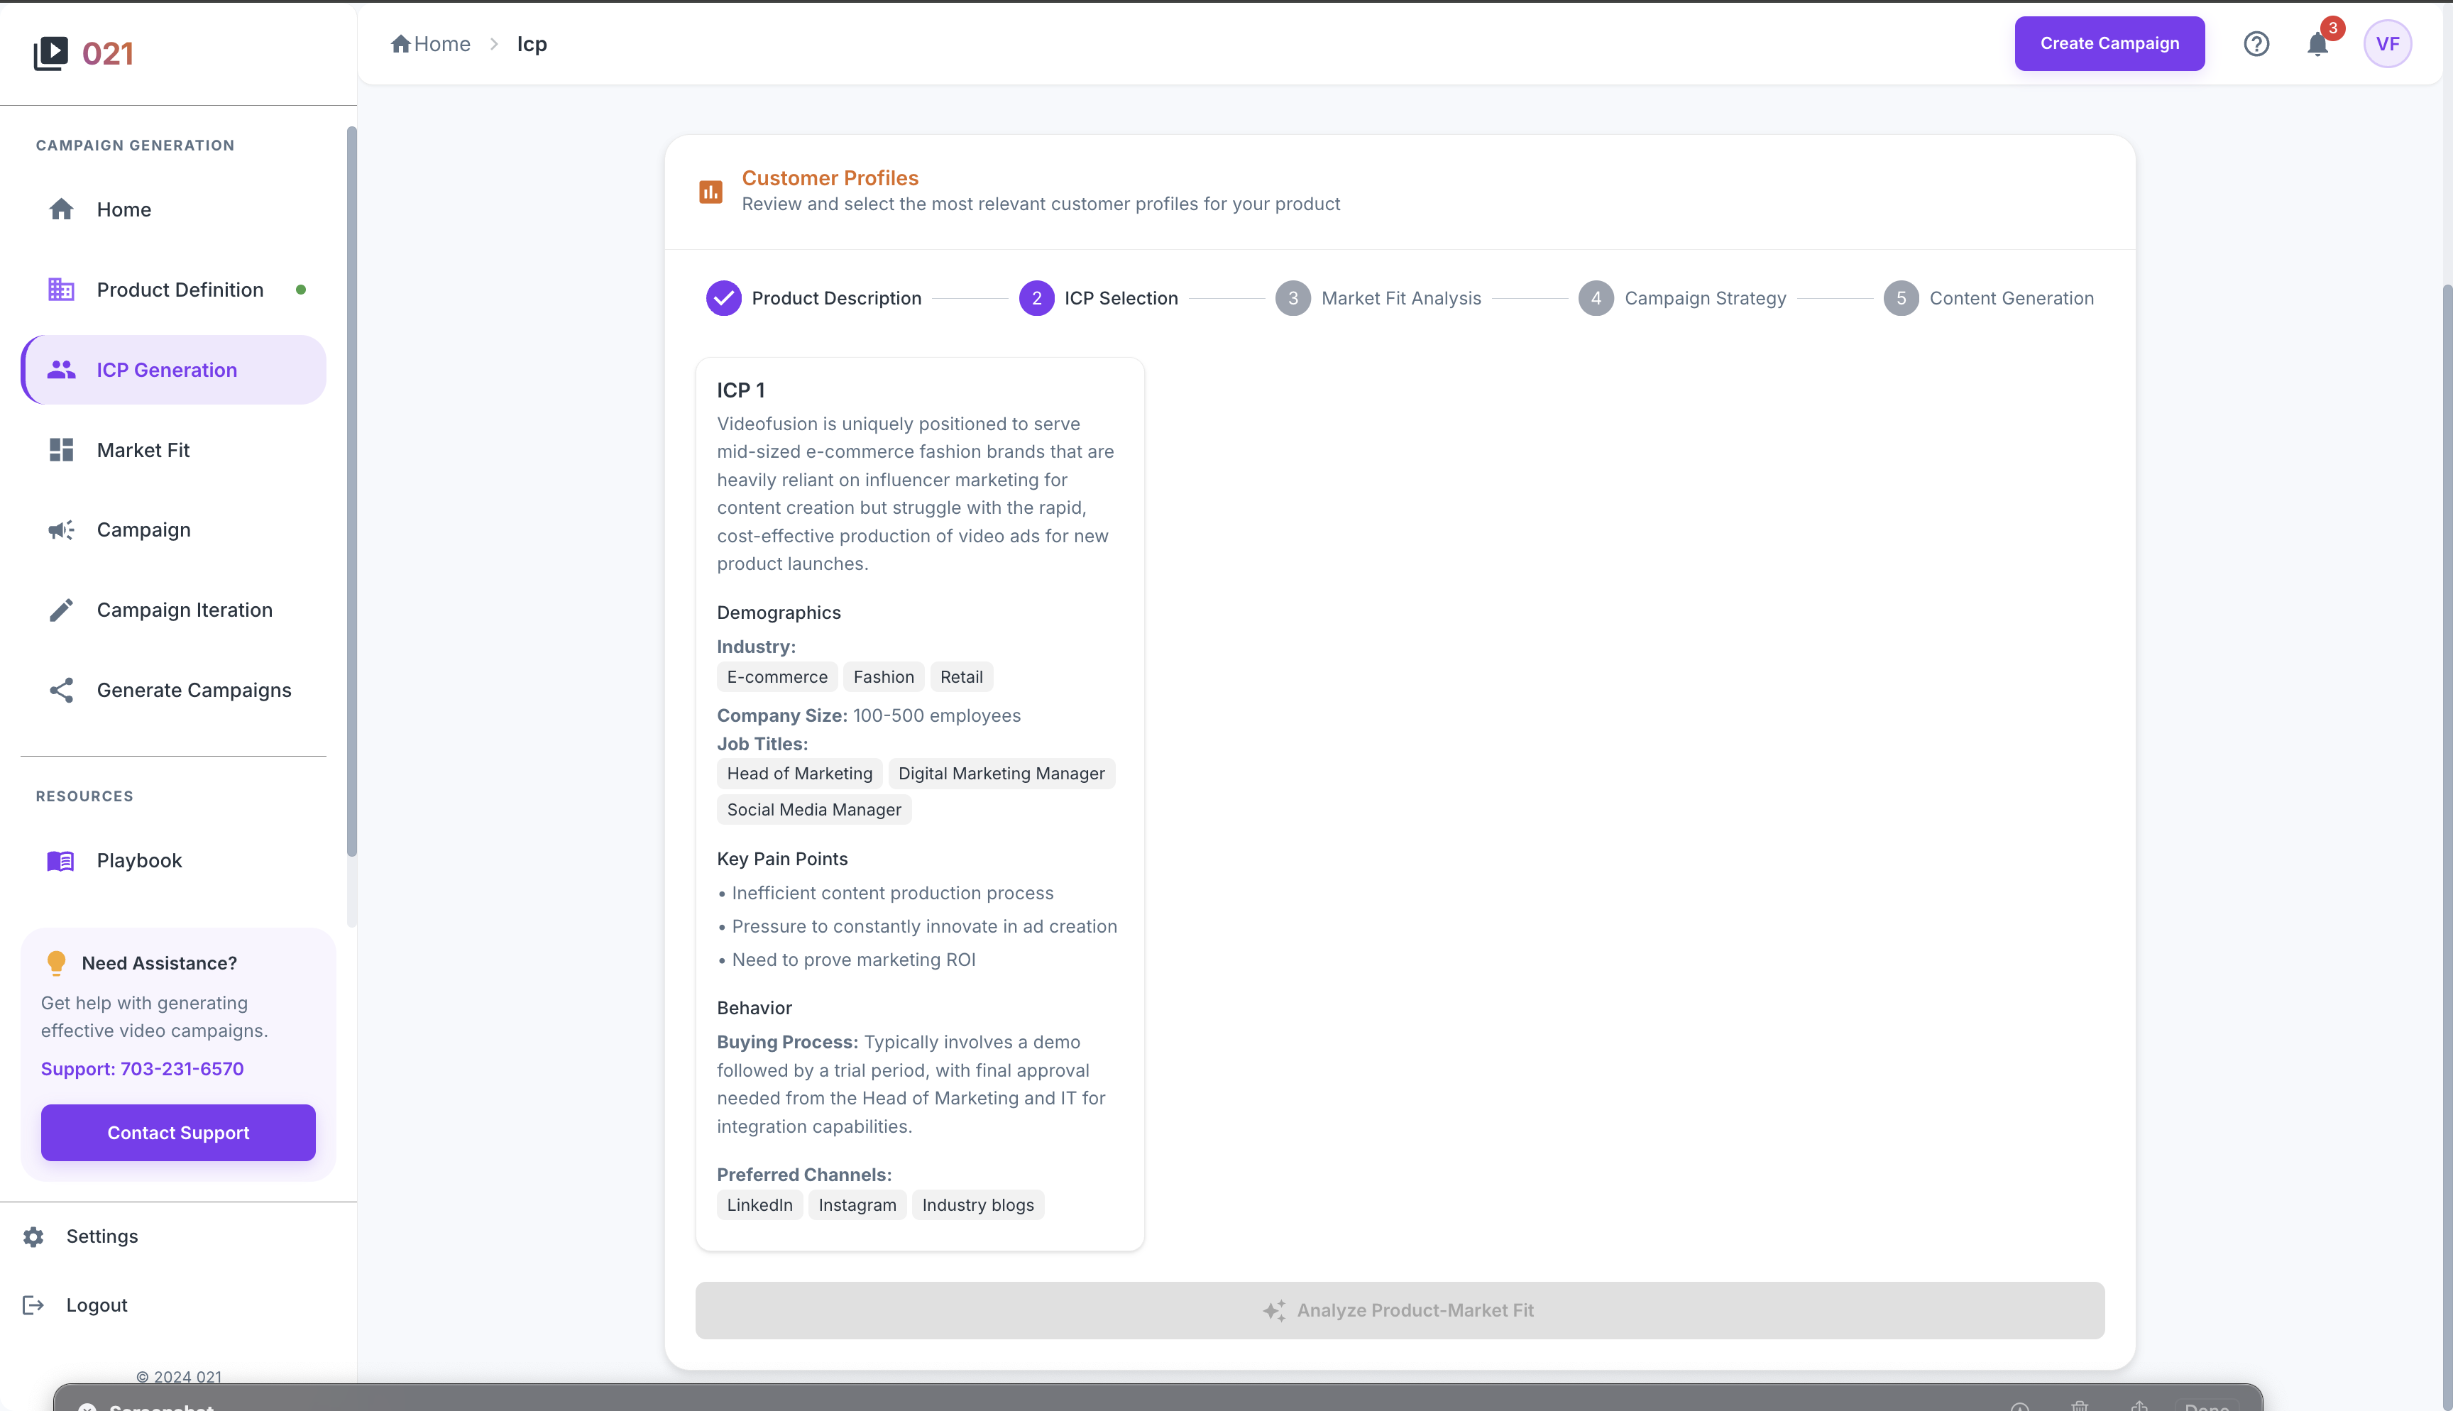Click the Generate Campaigns share icon
This screenshot has width=2453, height=1411.
click(x=61, y=690)
